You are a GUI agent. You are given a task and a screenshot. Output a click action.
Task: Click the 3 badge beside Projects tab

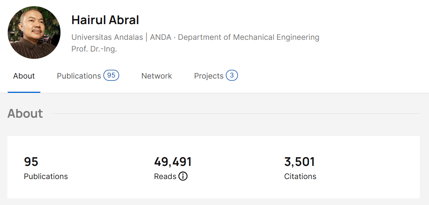(x=232, y=76)
